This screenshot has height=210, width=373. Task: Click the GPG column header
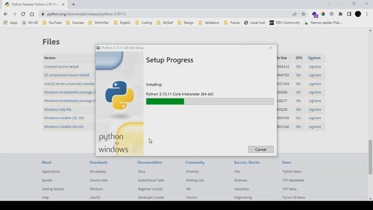click(x=299, y=58)
